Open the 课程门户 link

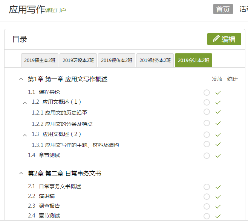click(x=55, y=10)
